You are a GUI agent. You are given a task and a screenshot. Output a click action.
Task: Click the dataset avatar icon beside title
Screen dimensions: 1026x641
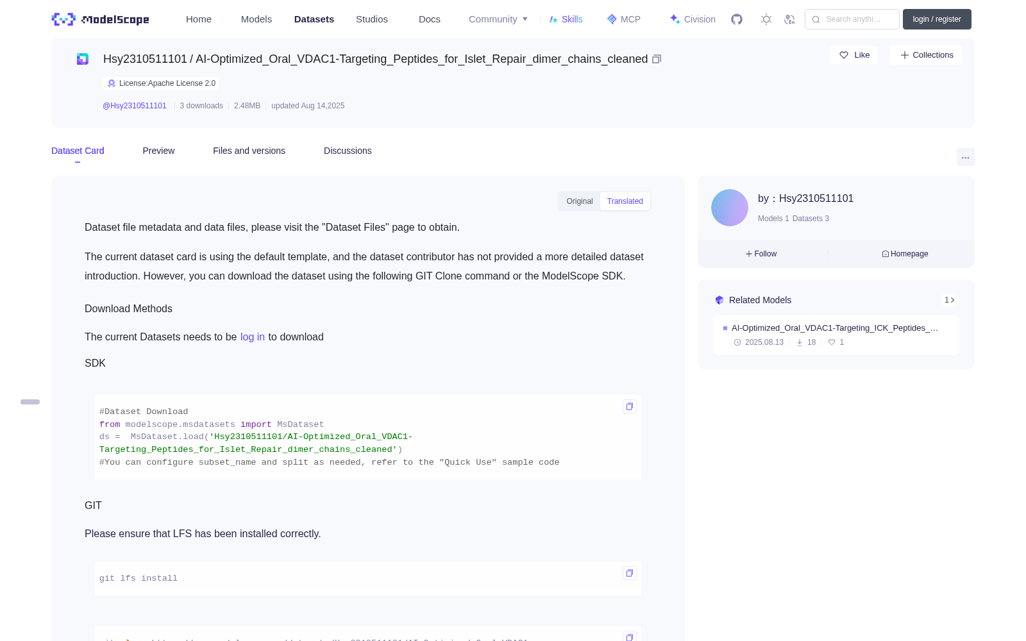tap(83, 59)
